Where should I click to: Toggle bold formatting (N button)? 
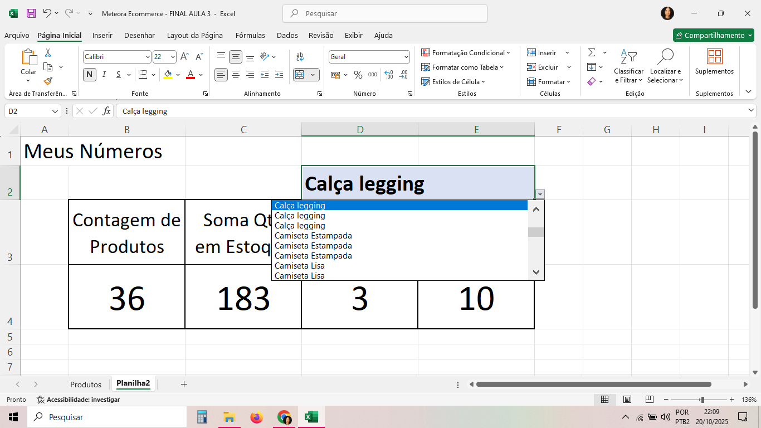(89, 75)
